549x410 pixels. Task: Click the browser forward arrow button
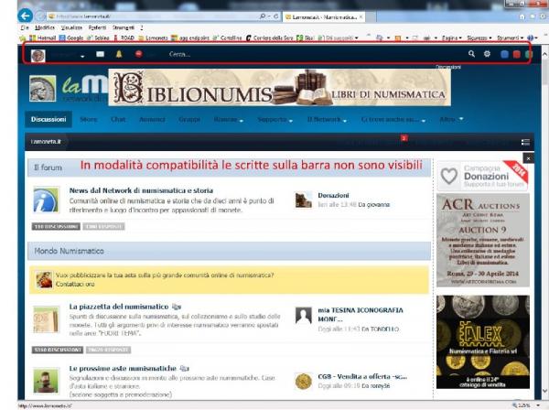(40, 16)
